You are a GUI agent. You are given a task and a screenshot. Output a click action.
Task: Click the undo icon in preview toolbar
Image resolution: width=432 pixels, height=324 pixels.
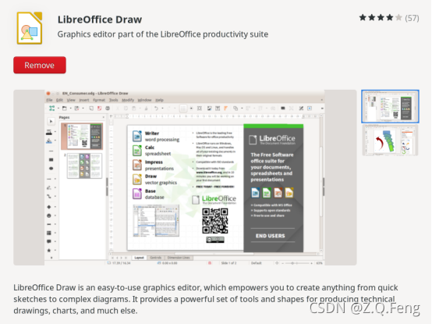(x=156, y=109)
